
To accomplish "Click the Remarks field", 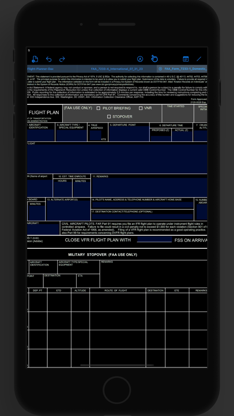I will (x=149, y=187).
